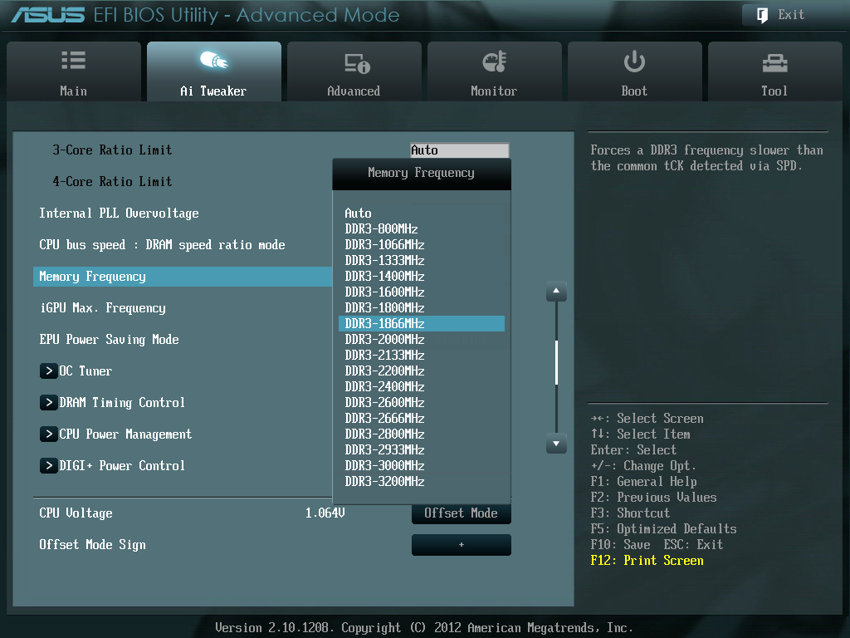Screen dimensions: 850x638
Task: Switch to the Tool tab
Action: click(775, 71)
